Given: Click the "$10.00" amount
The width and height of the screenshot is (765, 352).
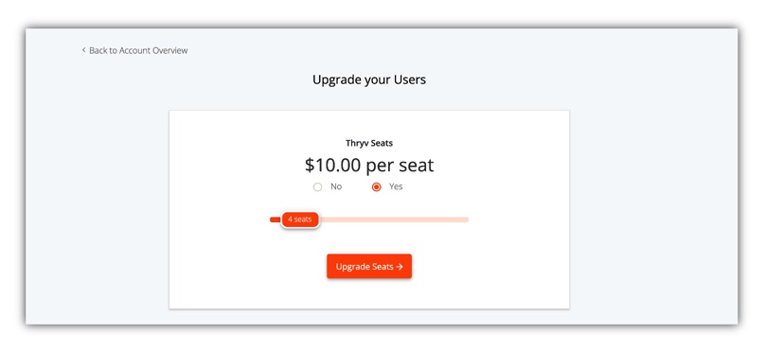Looking at the screenshot, I should pyautogui.click(x=333, y=166).
